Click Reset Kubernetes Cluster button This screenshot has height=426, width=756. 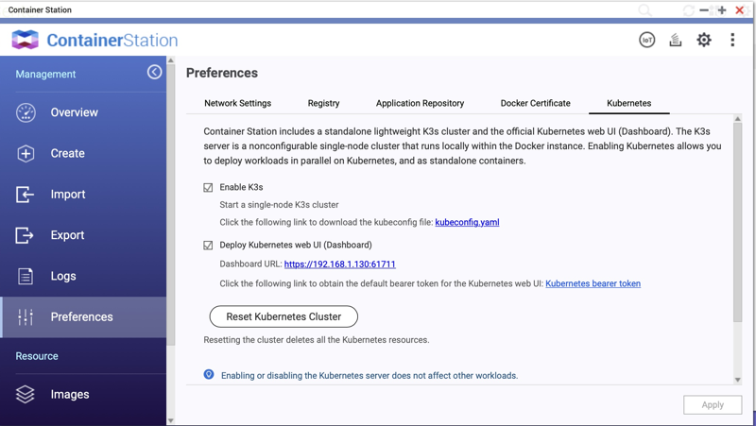(283, 316)
